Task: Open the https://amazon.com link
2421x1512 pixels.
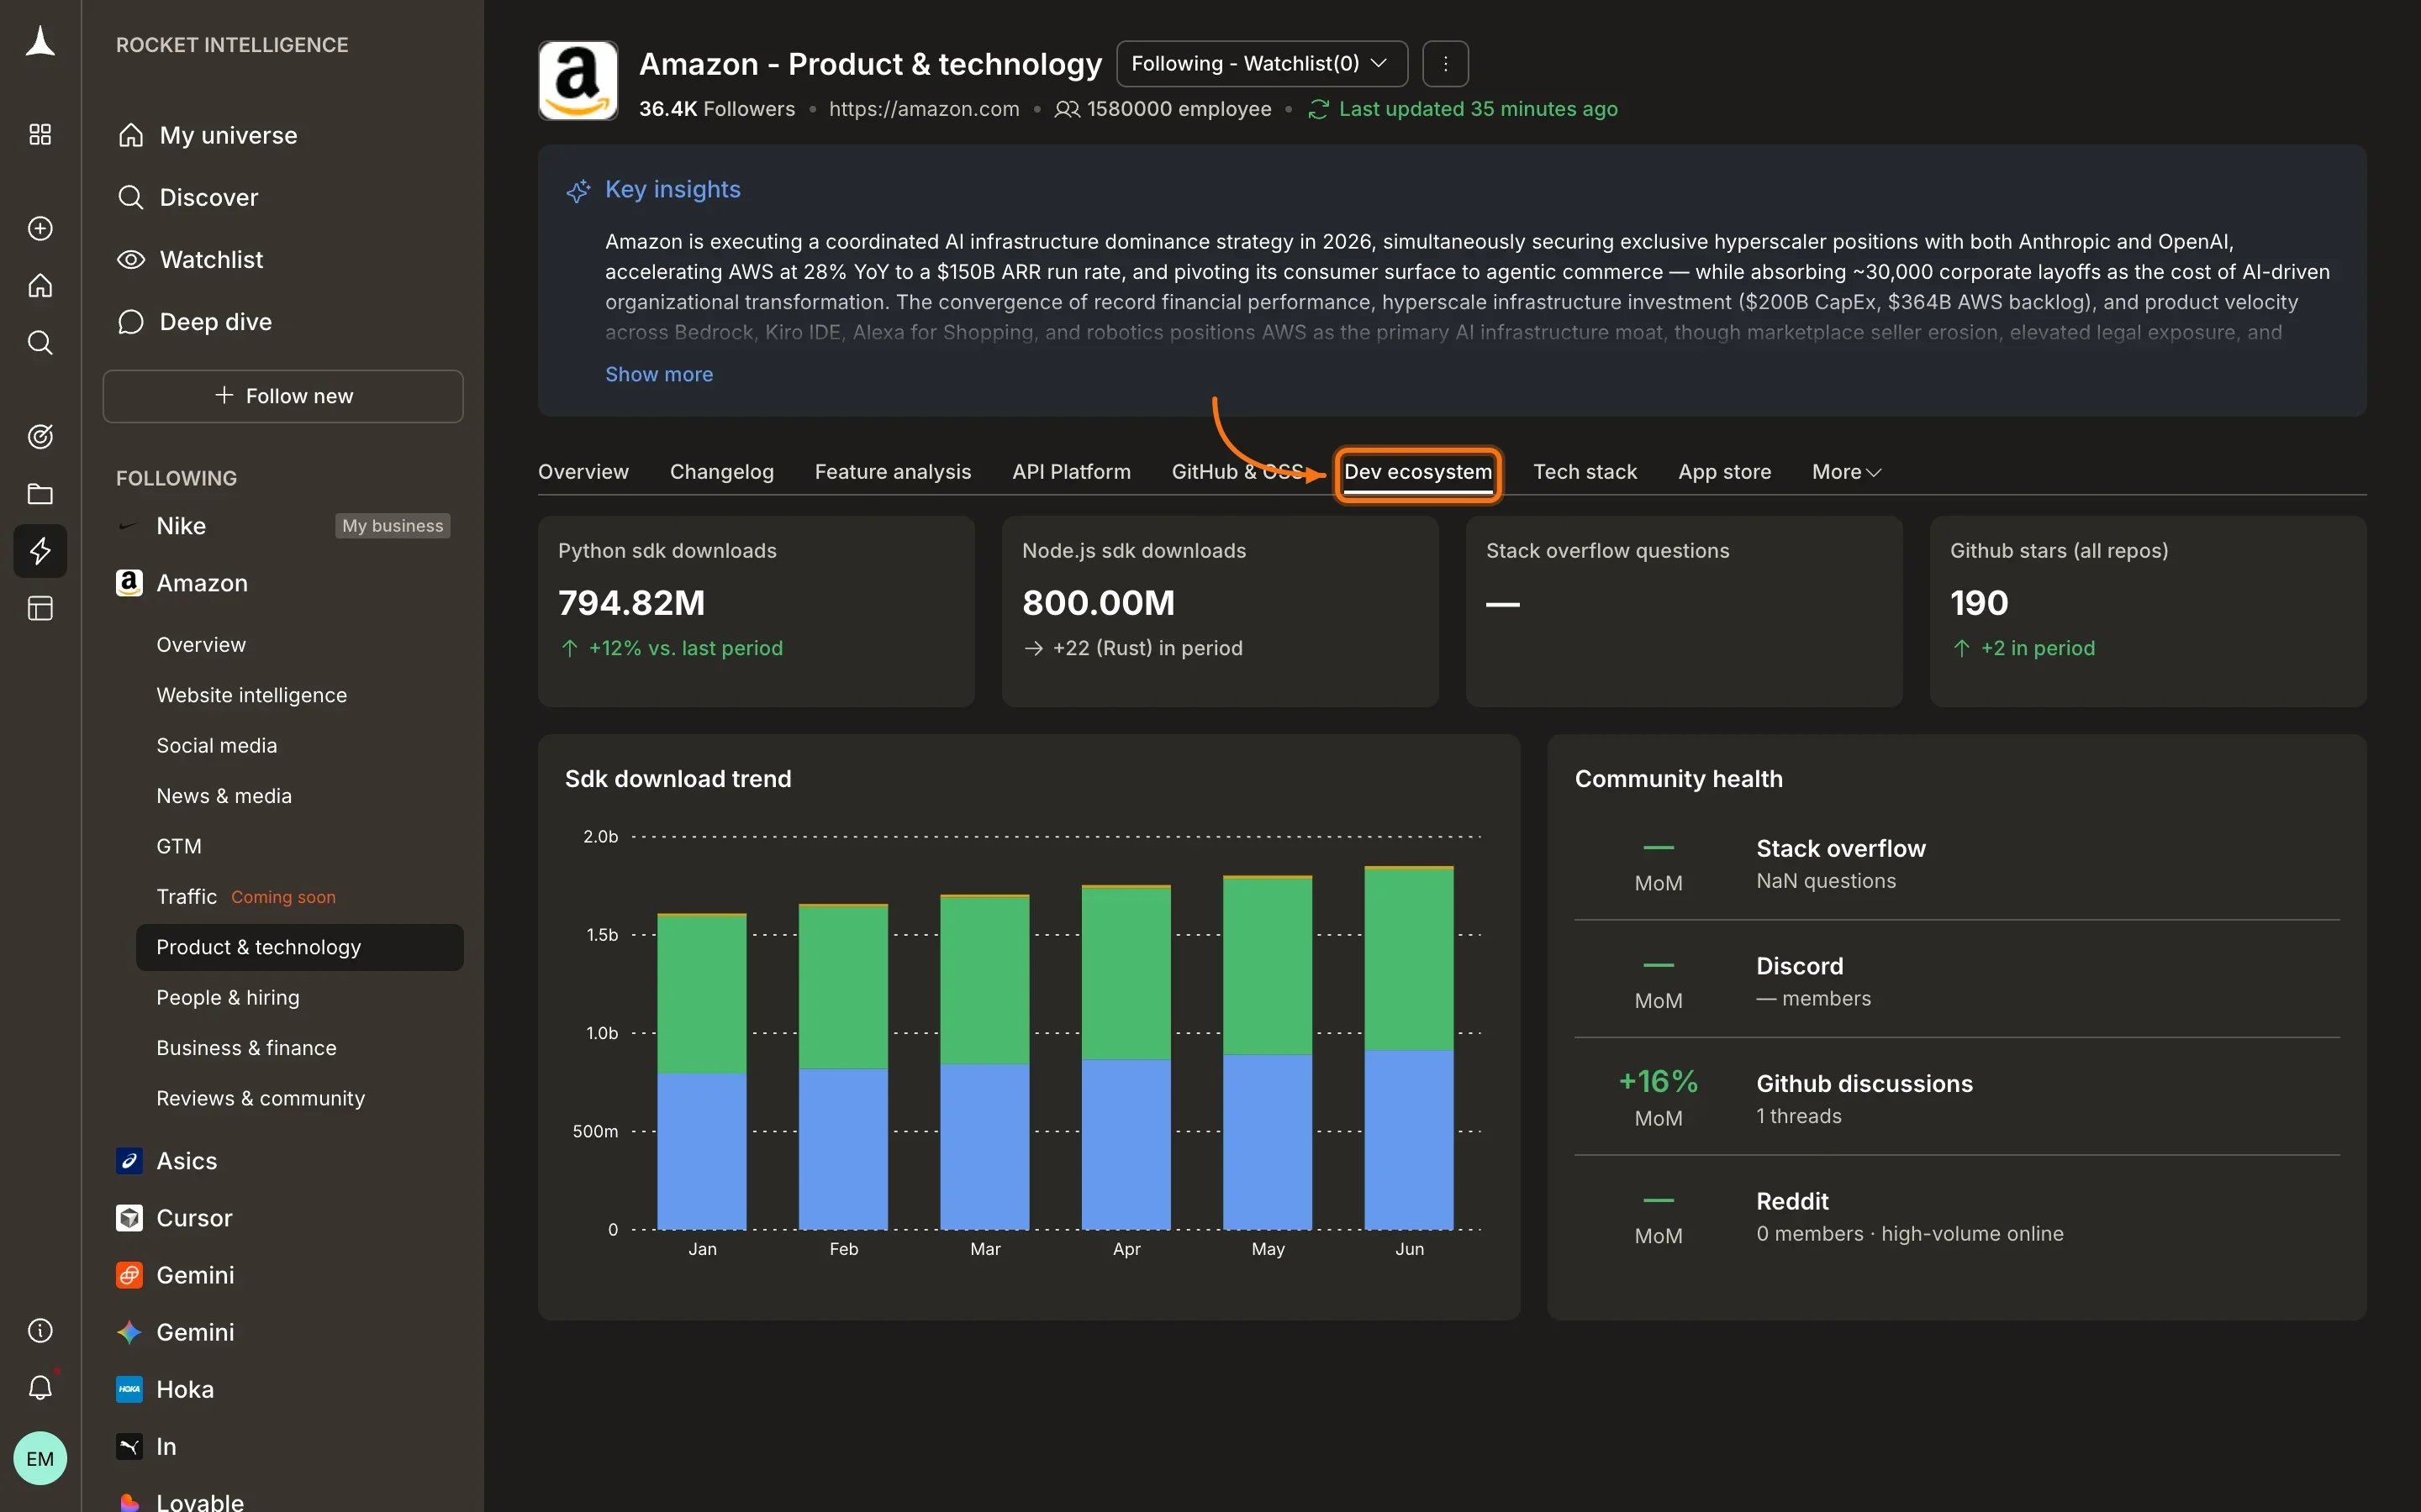Action: (923, 109)
